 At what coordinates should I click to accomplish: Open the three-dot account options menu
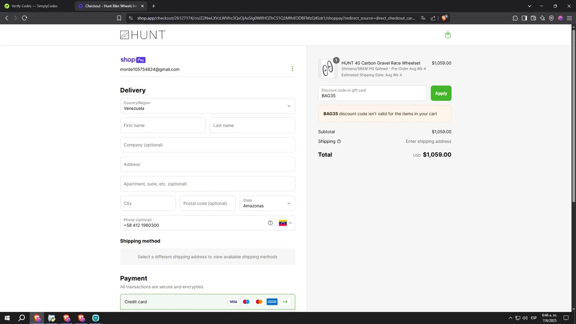coord(292,69)
